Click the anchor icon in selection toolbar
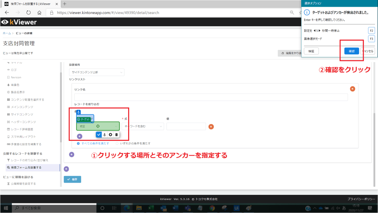Image resolution: width=378 pixels, height=213 pixels. tap(104, 135)
